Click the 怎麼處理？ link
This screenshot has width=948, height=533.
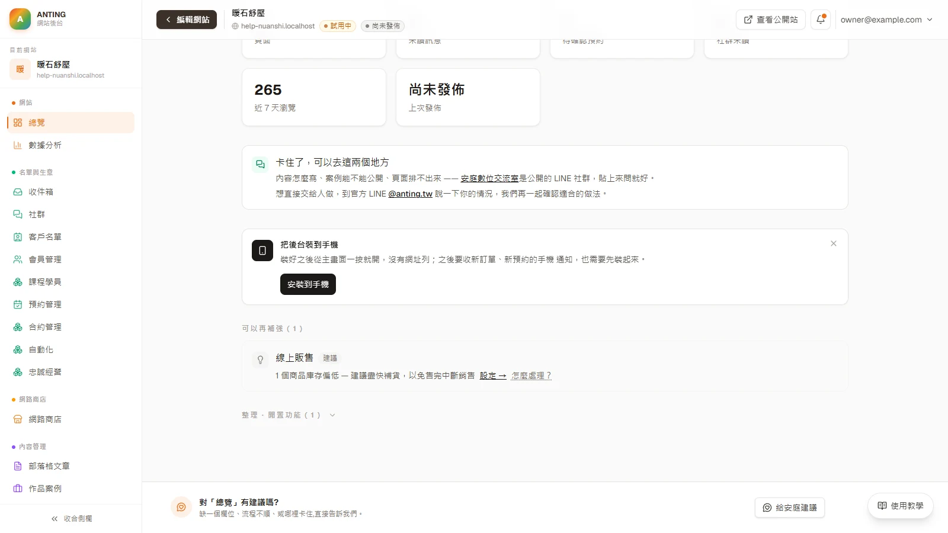point(531,375)
